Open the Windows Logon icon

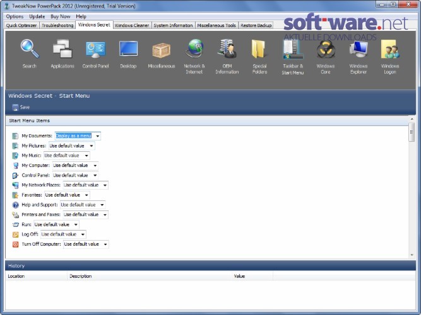tap(390, 49)
